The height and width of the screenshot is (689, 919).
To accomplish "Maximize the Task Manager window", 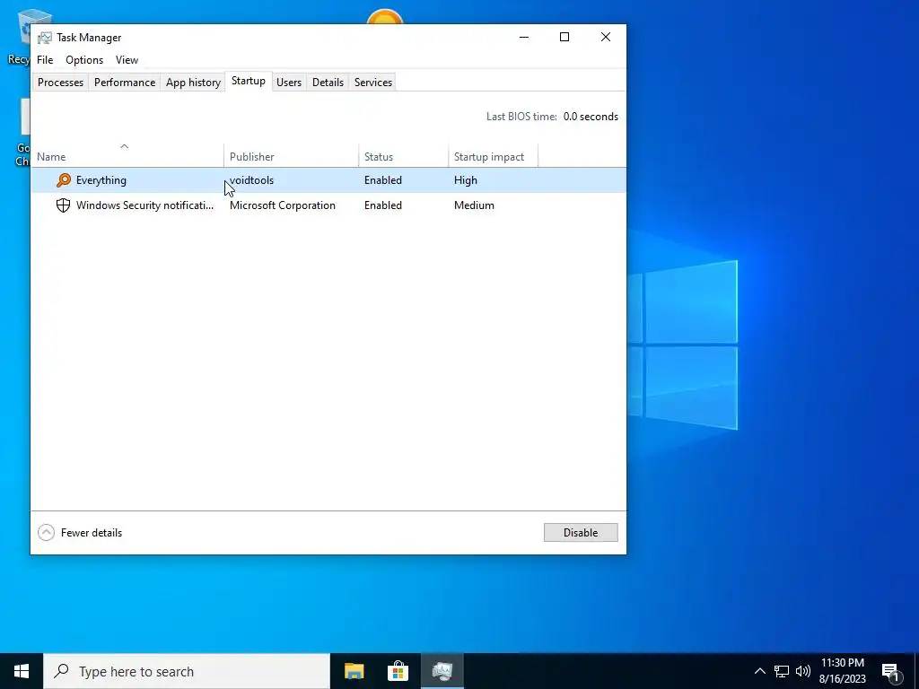I will pyautogui.click(x=565, y=37).
